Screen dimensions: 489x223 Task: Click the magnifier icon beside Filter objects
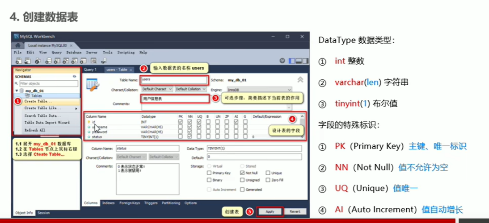click(17, 84)
